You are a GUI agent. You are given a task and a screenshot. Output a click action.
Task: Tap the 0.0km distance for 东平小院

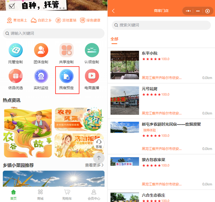tap(207, 78)
